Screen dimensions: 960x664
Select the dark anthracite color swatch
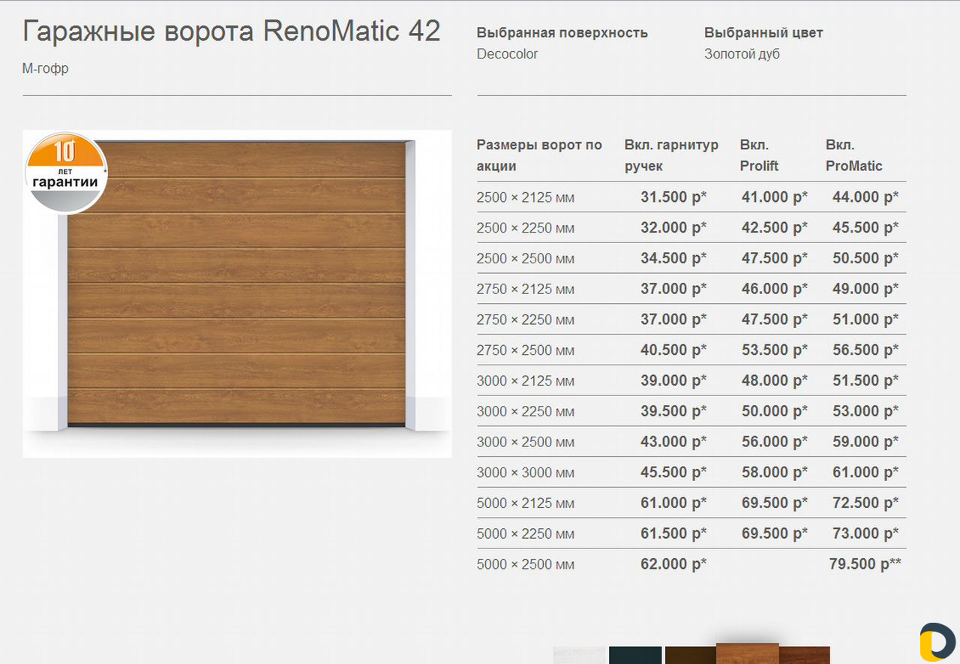635,655
